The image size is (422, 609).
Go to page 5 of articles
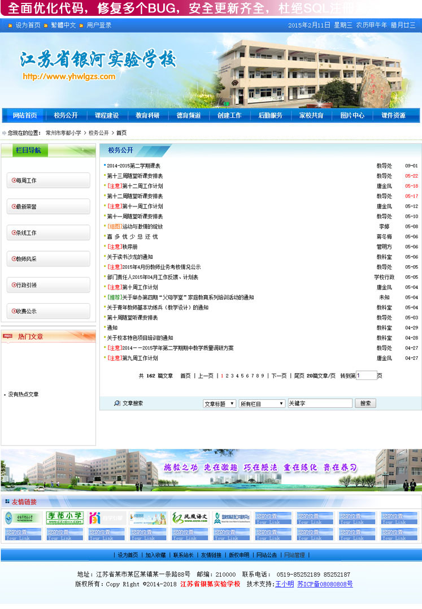point(242,376)
